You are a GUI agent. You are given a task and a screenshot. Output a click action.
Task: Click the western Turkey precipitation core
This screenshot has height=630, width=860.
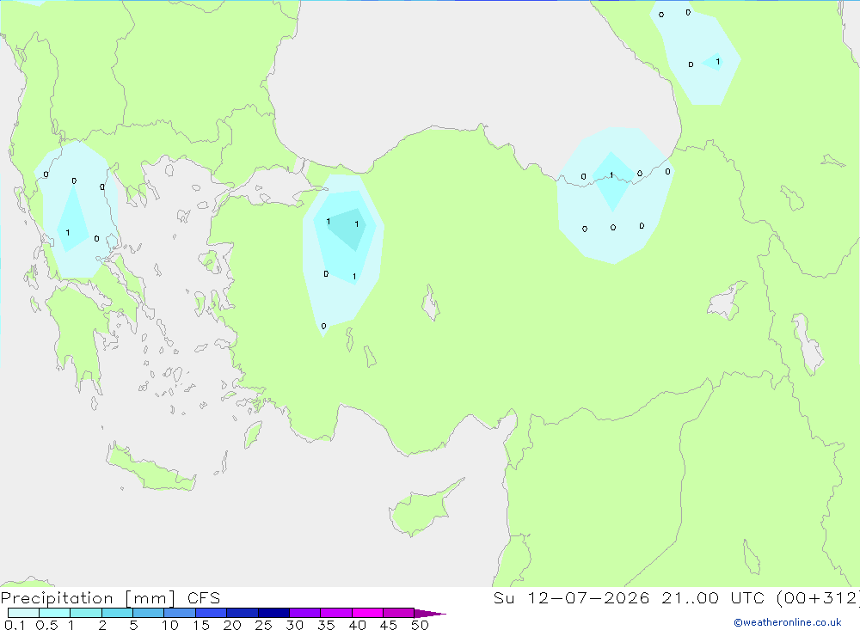click(348, 229)
